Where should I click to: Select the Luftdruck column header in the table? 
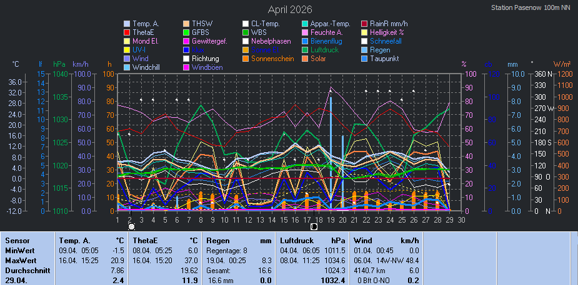tap(295, 240)
